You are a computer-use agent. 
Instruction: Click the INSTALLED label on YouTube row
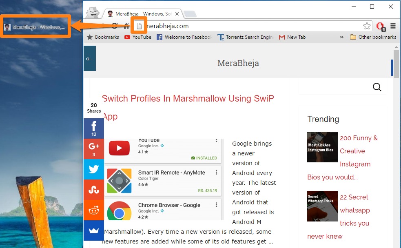click(x=204, y=158)
